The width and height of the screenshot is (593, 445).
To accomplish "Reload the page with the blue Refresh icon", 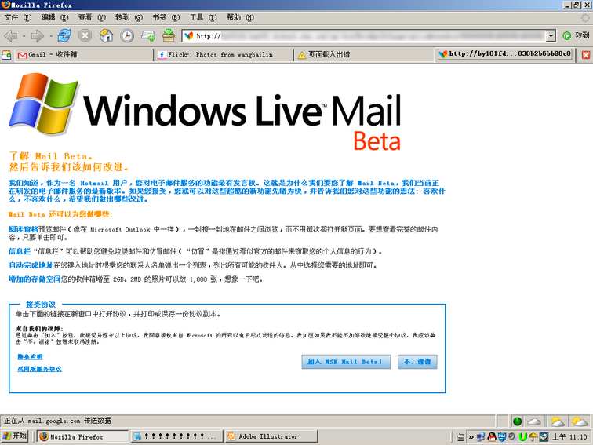I will (x=64, y=35).
